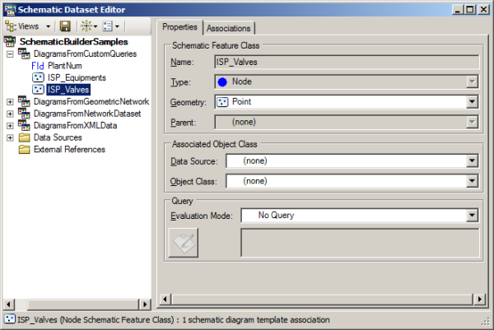Expand the DiagramsFromGeometricNetwork node
494x330 pixels.
point(10,101)
